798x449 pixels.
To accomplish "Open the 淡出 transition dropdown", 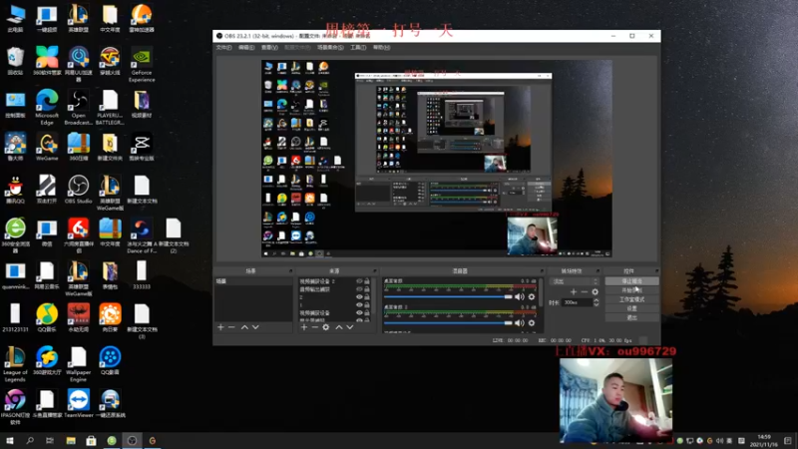I will [x=576, y=281].
